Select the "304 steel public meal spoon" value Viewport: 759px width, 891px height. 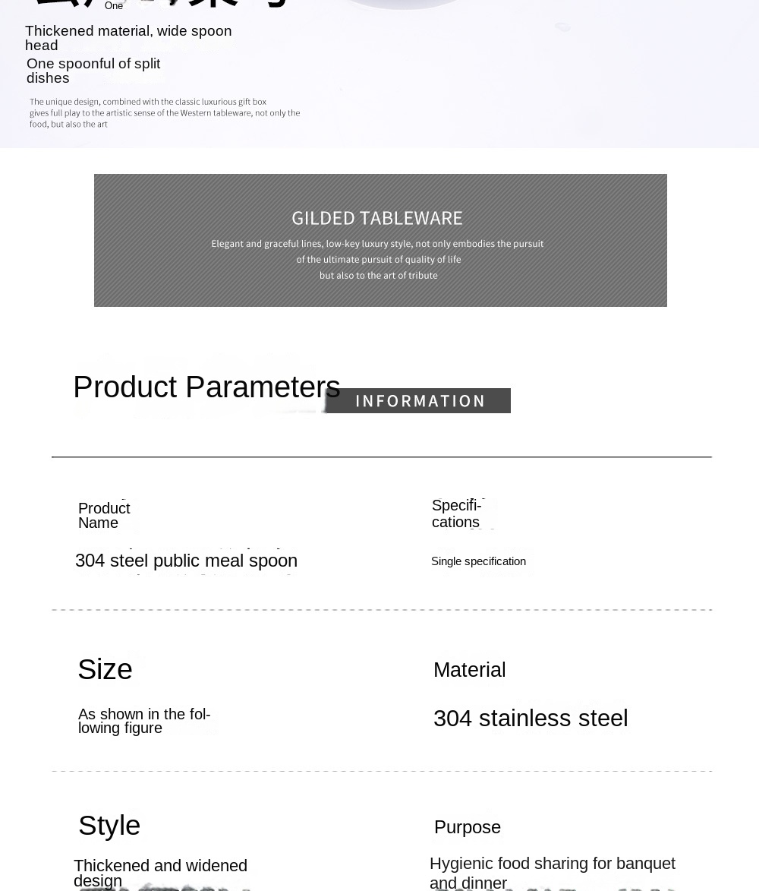click(186, 561)
